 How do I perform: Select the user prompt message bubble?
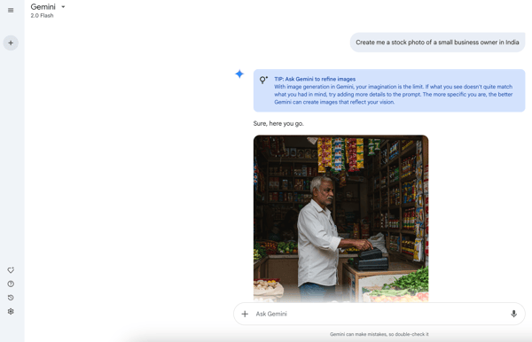(x=437, y=43)
